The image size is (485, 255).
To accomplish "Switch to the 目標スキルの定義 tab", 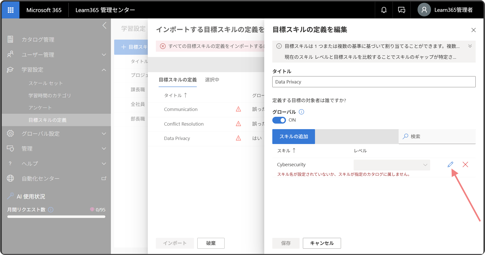I will click(178, 80).
